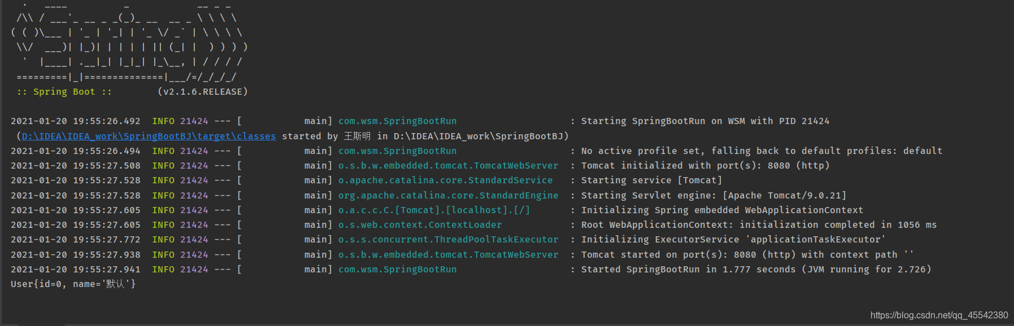Screen dimensions: 1014x326
Task: Click the o.a.c.c.C.[Tomcat].[localhost].[/] logger name
Action: coord(434,210)
